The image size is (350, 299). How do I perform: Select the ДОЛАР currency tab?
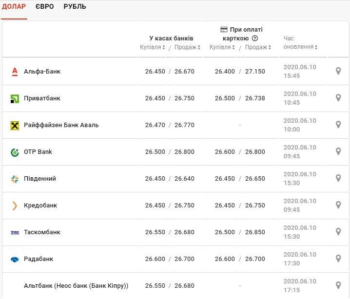(x=14, y=7)
